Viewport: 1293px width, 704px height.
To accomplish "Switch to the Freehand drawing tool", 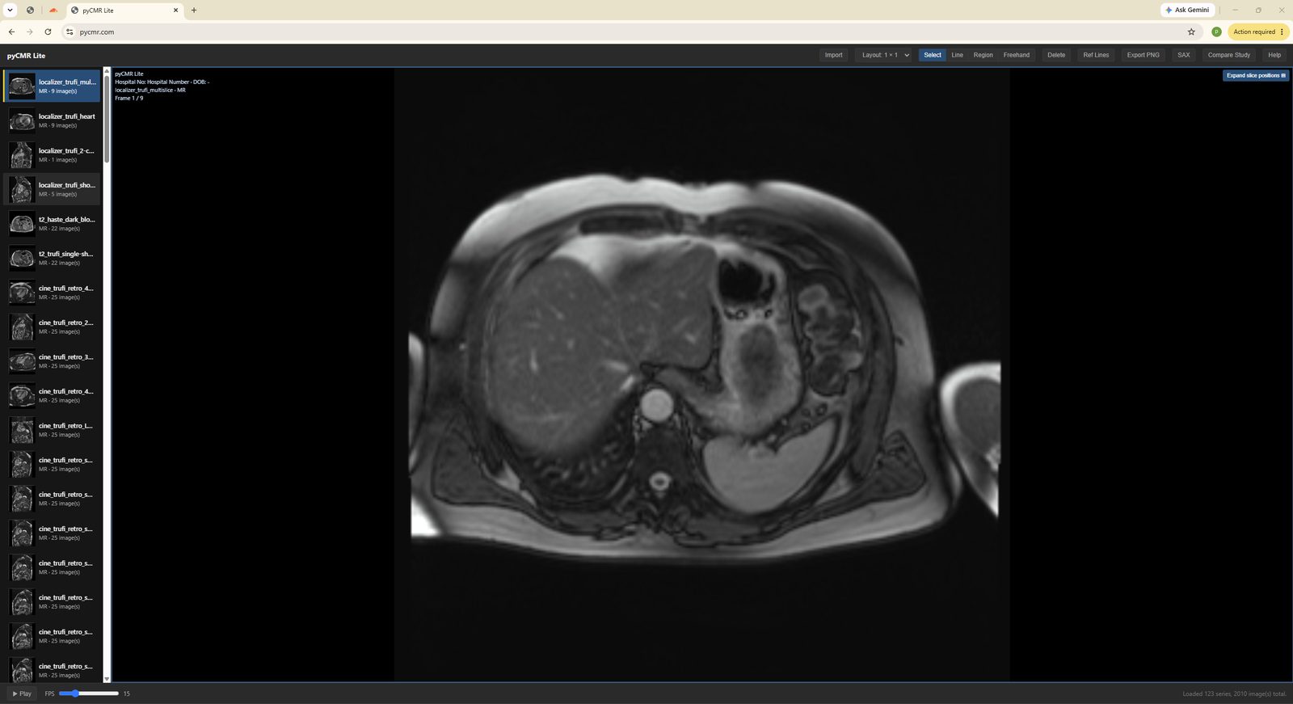I will 1017,55.
